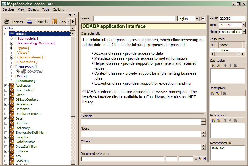Click the icon button beside namespace Name field

point(244,31)
